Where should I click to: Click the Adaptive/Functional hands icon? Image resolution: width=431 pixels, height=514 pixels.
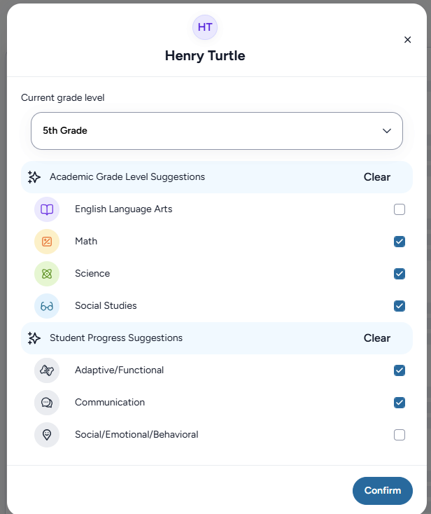pyautogui.click(x=47, y=370)
